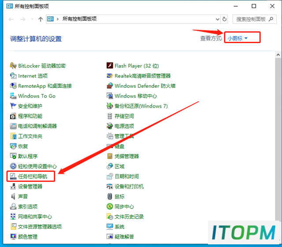This screenshot has height=247, width=282.
Task: Click the address breadcrumb chevron
Action: 58,19
